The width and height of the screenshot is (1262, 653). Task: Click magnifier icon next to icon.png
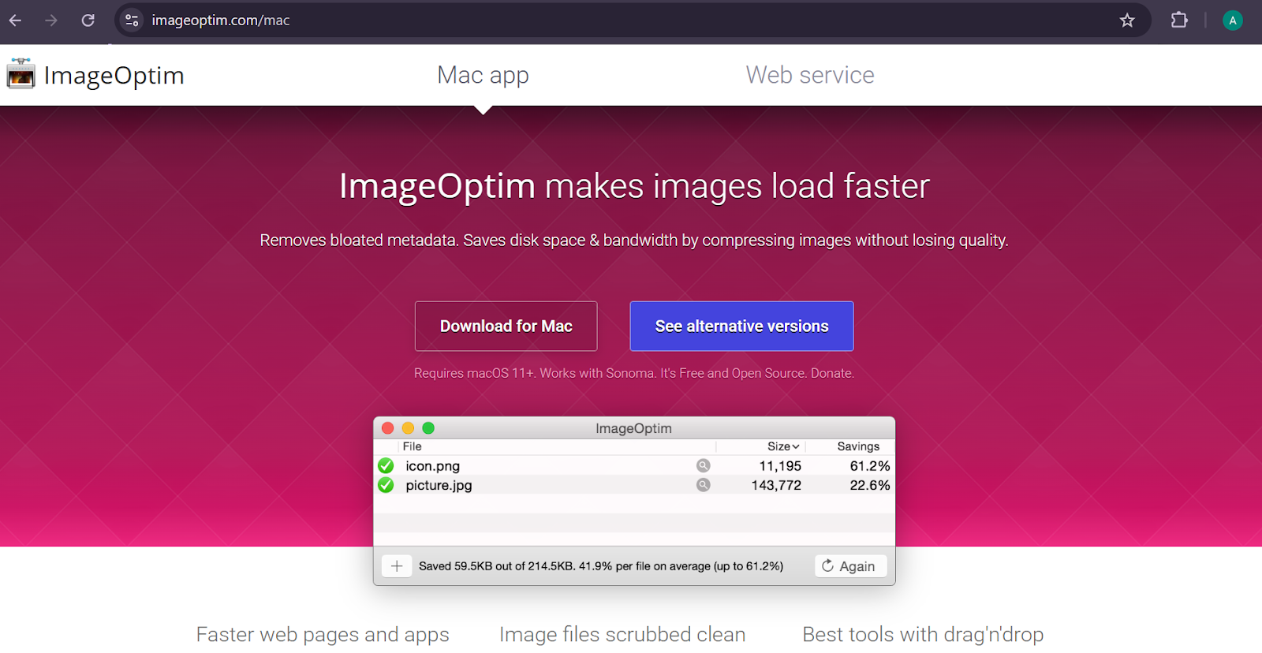click(x=703, y=466)
